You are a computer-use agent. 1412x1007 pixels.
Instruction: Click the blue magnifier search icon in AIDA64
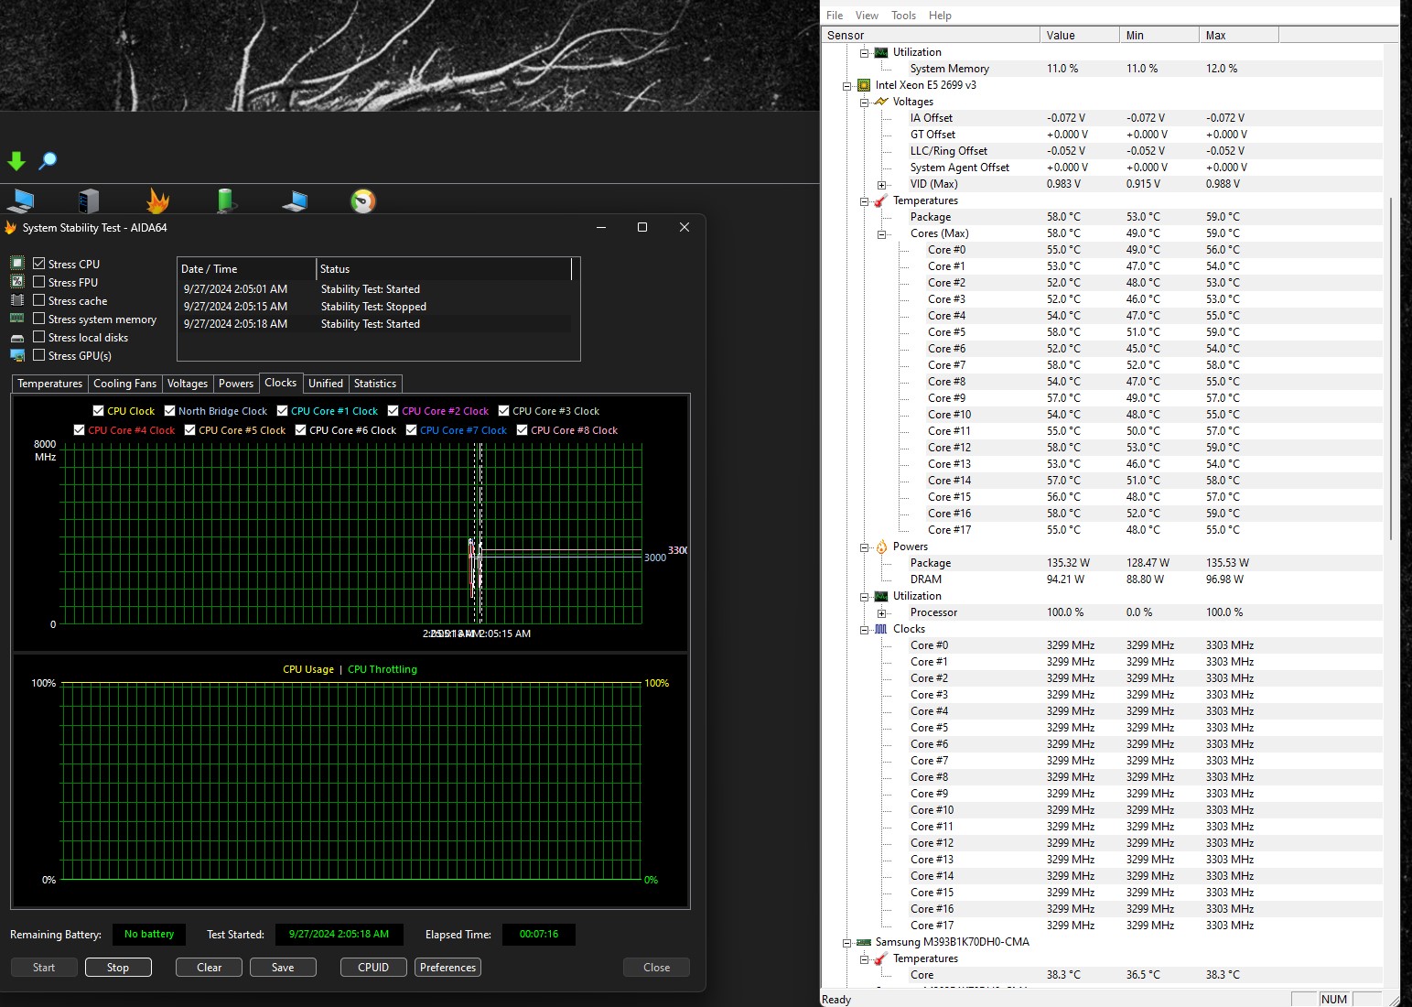48,161
